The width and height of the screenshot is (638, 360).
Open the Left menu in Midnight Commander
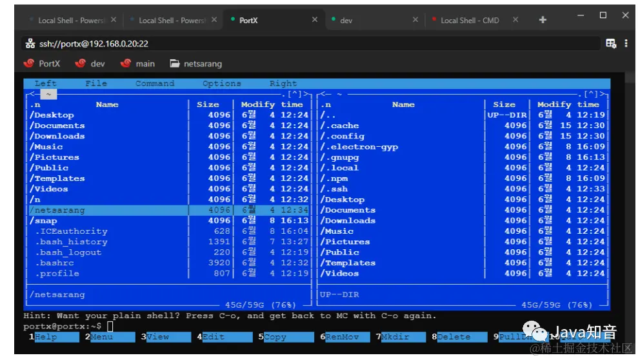[x=46, y=83]
